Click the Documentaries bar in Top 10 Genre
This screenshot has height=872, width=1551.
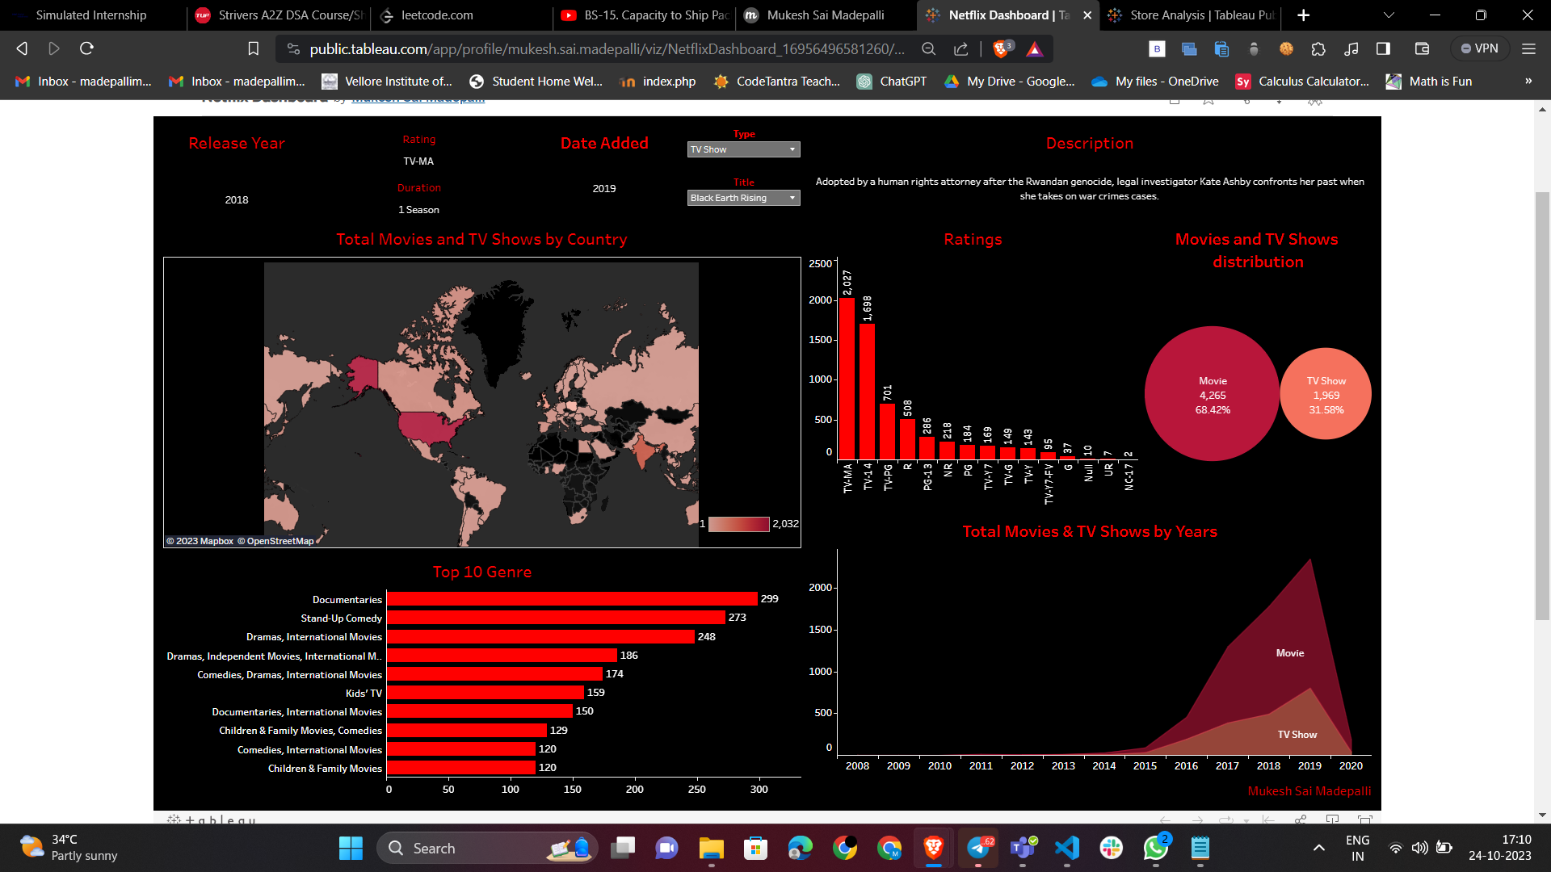point(572,599)
